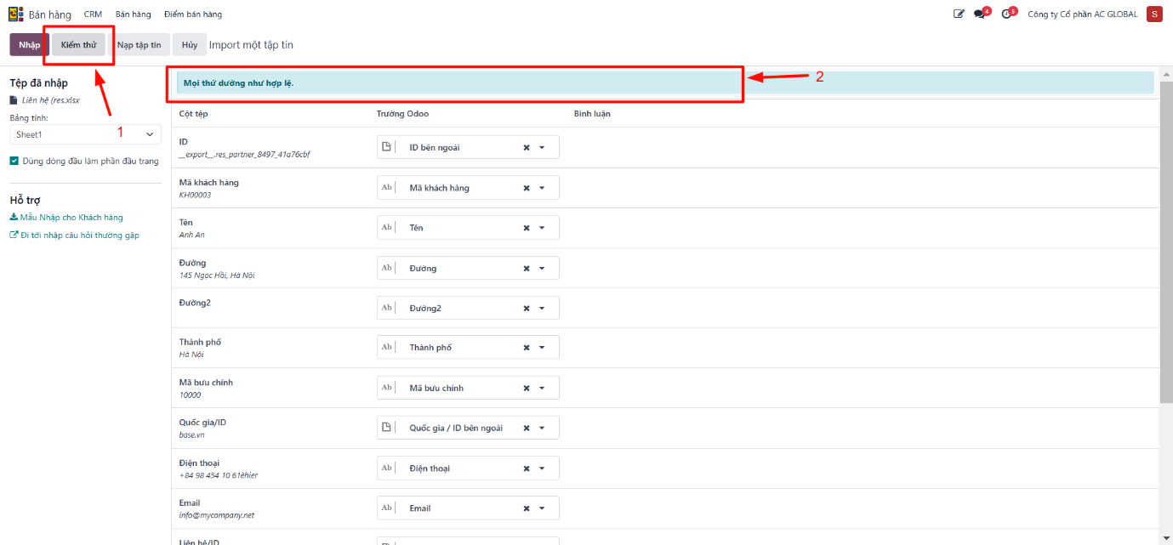Remove the Tên field mapping with X
The height and width of the screenshot is (545, 1173).
(x=527, y=228)
